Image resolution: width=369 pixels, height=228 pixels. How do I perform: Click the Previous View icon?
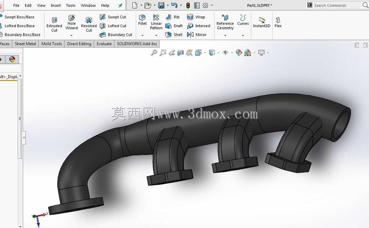click(172, 53)
